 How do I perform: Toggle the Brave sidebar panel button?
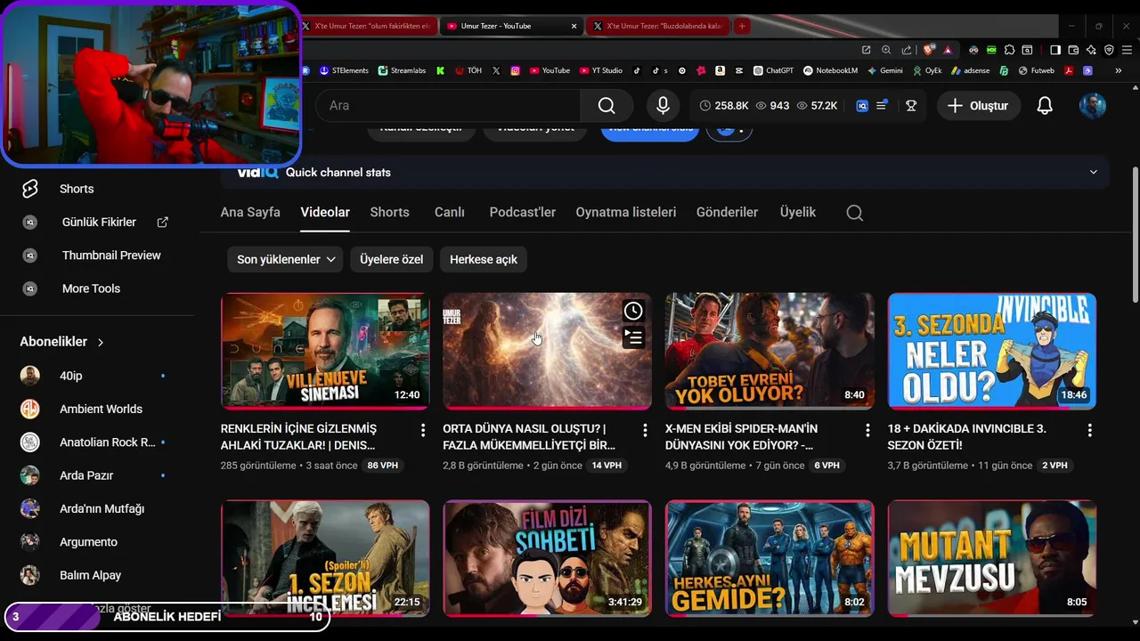[x=1055, y=50]
